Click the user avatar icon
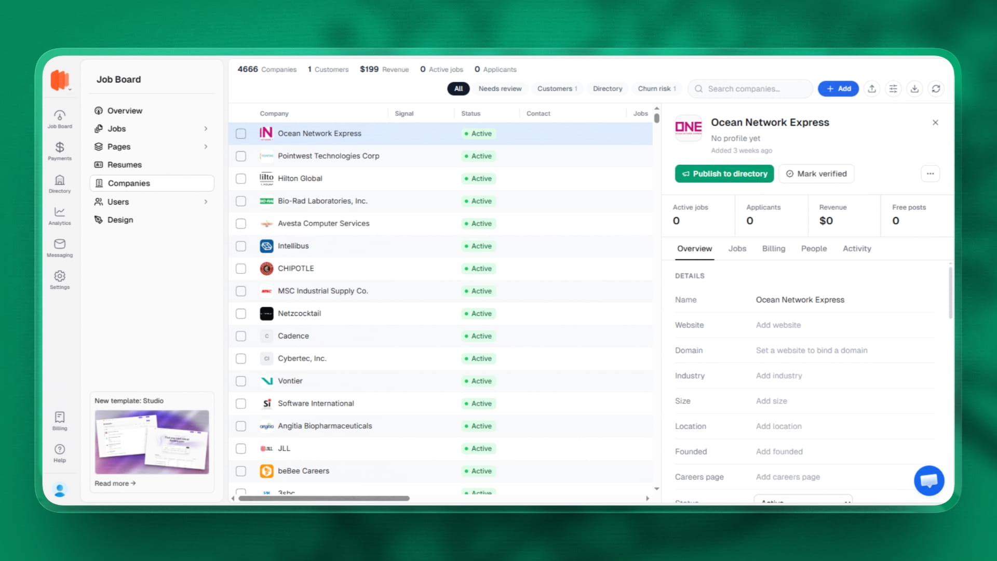This screenshot has width=997, height=561. tap(60, 490)
